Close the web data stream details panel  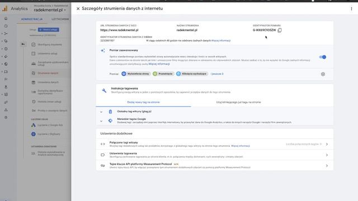[x=78, y=9]
